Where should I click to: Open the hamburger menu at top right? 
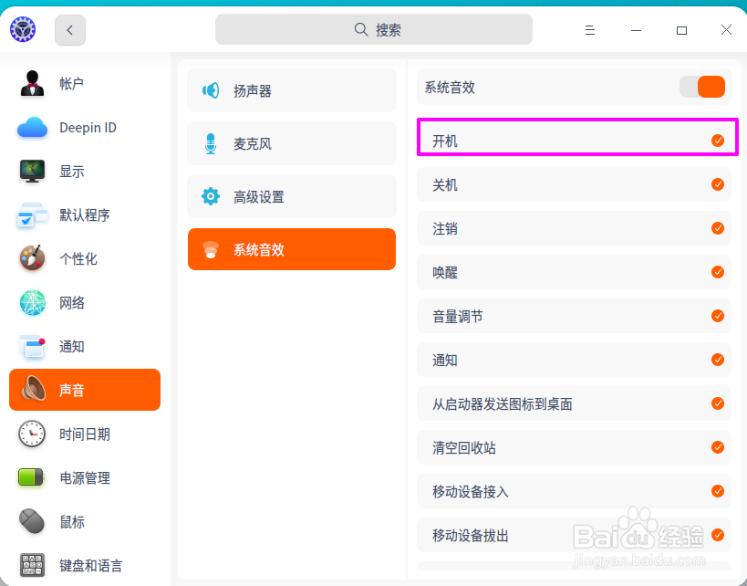589,29
